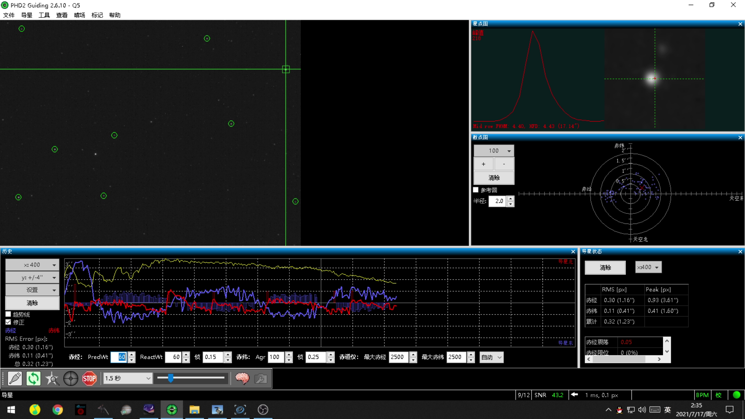Open the x: 400 scale dropdown
This screenshot has width=745, height=419.
coord(32,265)
